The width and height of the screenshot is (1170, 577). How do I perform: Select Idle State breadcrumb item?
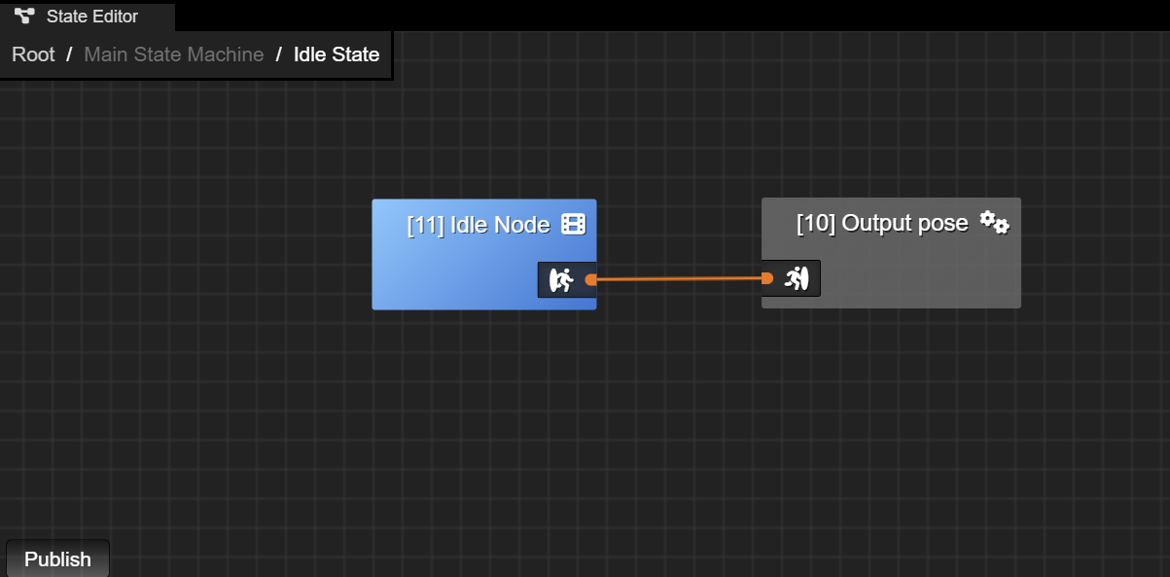click(x=337, y=54)
